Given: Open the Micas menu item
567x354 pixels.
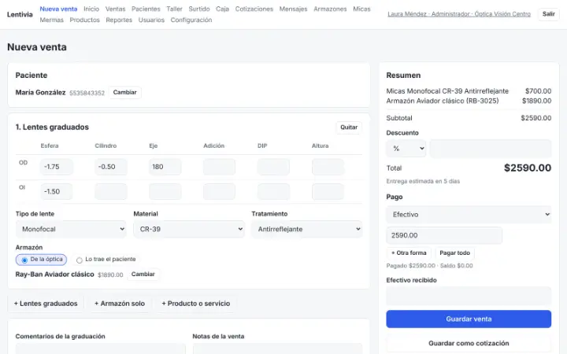Looking at the screenshot, I should coord(361,9).
